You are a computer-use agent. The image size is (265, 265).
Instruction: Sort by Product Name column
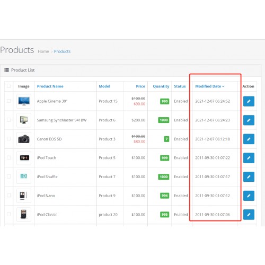pyautogui.click(x=50, y=86)
